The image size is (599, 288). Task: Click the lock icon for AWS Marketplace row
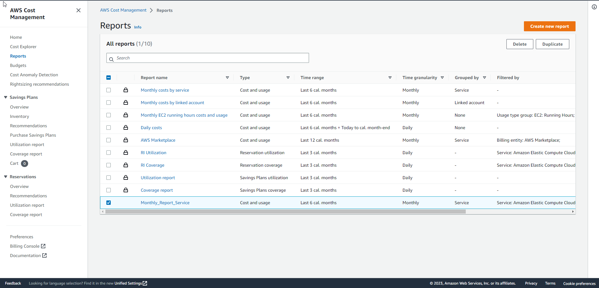pos(126,140)
